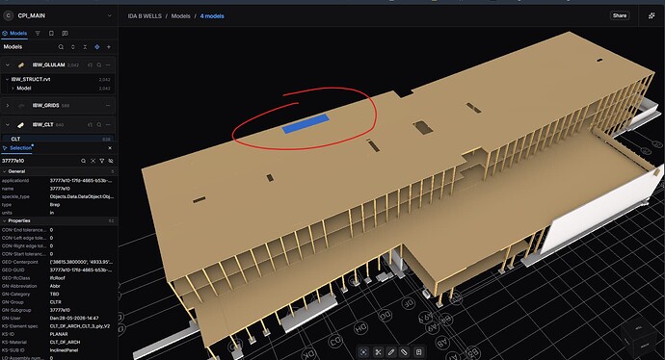Collapse the IBW_CLT model card
This screenshot has width=665, height=360.
7,125
